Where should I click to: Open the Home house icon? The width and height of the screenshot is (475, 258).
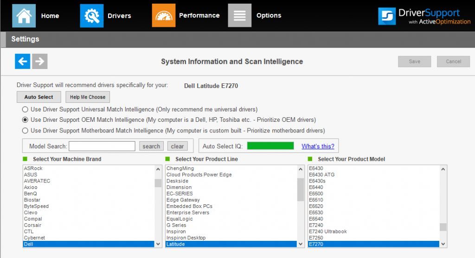(24, 16)
